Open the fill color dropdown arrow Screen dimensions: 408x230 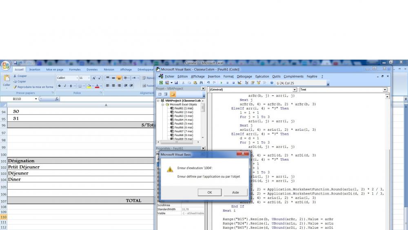click(93, 86)
